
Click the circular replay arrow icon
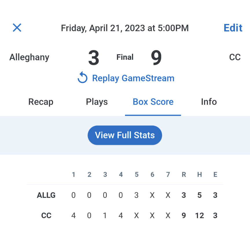click(x=82, y=78)
